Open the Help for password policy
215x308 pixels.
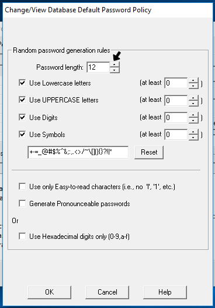click(x=165, y=292)
